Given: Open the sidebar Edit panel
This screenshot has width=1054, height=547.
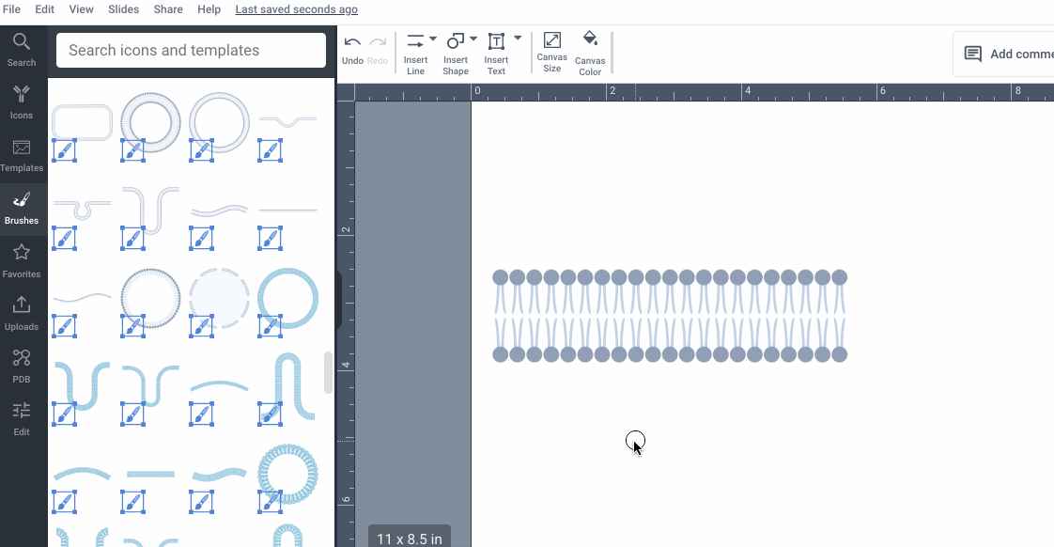Looking at the screenshot, I should [22, 419].
